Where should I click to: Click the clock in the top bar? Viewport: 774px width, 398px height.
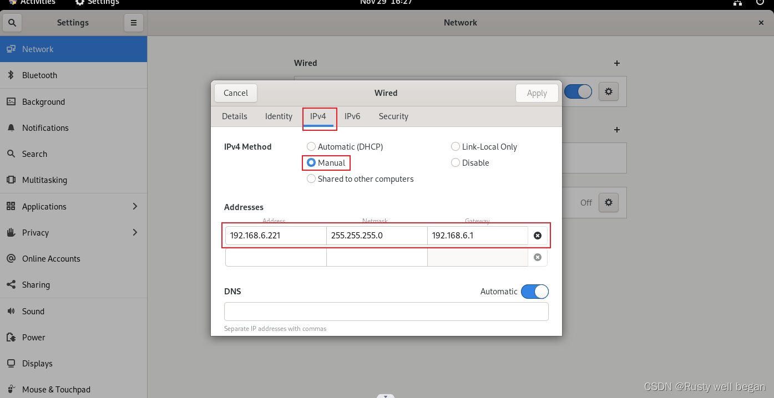387,2
